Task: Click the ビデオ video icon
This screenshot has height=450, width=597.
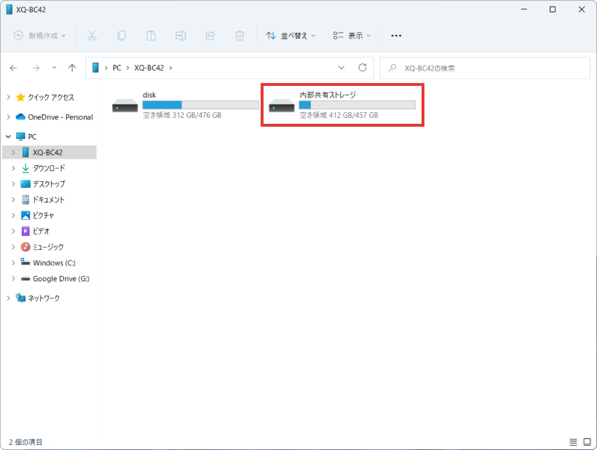Action: [x=25, y=231]
